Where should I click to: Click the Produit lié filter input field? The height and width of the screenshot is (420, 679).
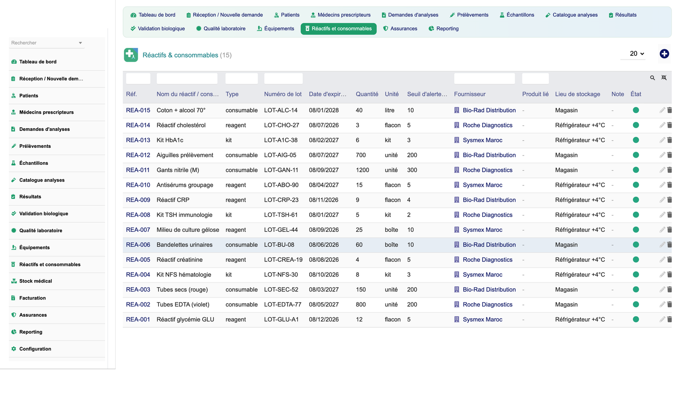535,78
